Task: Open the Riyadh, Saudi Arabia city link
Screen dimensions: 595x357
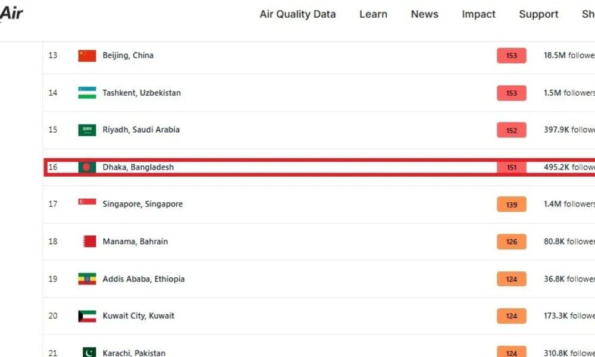Action: tap(141, 130)
